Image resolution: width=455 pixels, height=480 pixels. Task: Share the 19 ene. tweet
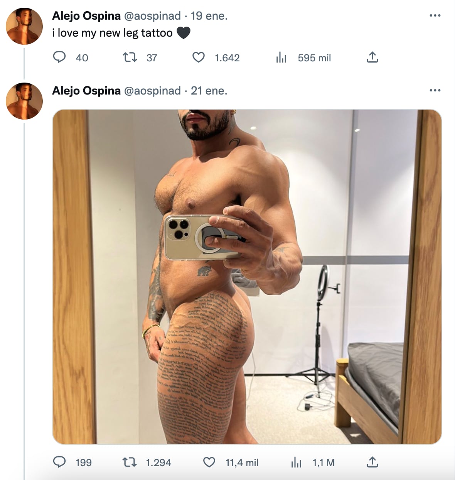click(372, 58)
